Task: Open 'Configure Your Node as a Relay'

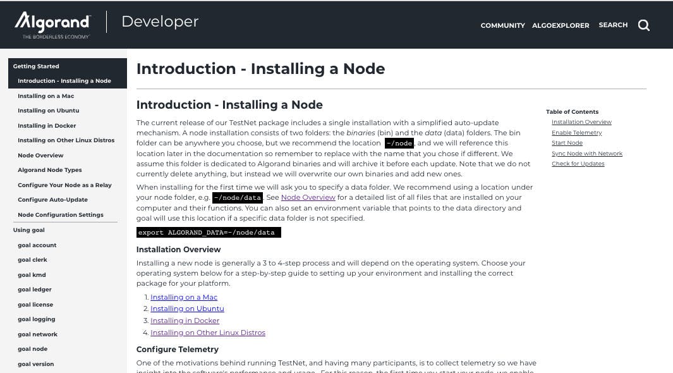Action: click(64, 185)
